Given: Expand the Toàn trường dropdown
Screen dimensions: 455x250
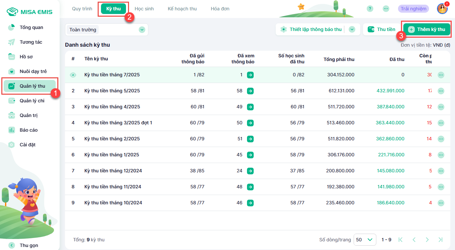Looking at the screenshot, I should point(142,30).
